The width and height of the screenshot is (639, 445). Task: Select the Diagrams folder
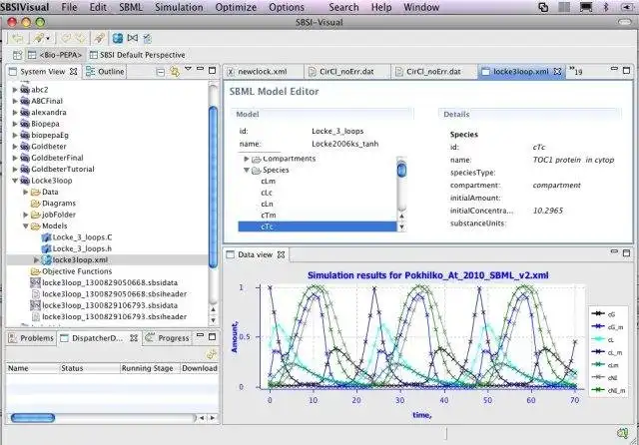pos(53,204)
